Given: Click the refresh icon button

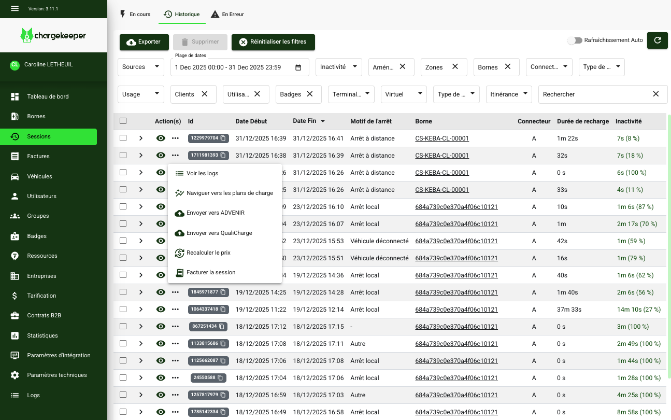Looking at the screenshot, I should [x=657, y=40].
